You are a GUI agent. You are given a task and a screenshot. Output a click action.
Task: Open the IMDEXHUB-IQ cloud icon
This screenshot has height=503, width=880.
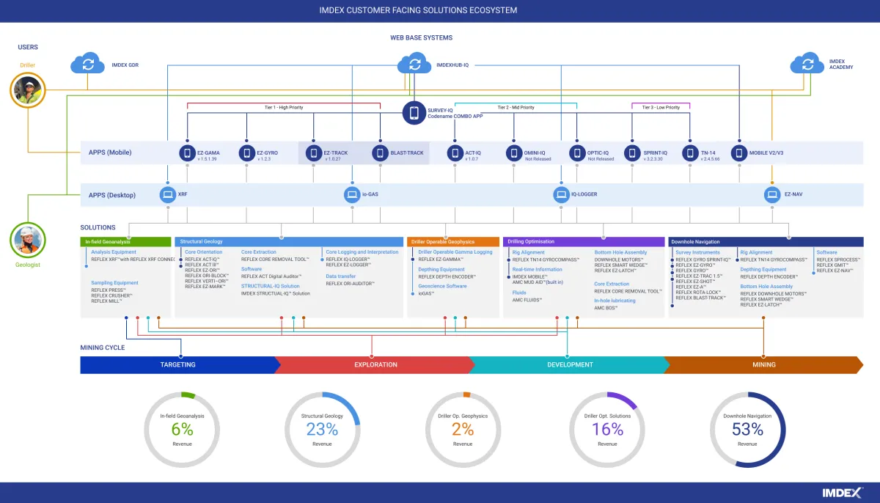415,64
